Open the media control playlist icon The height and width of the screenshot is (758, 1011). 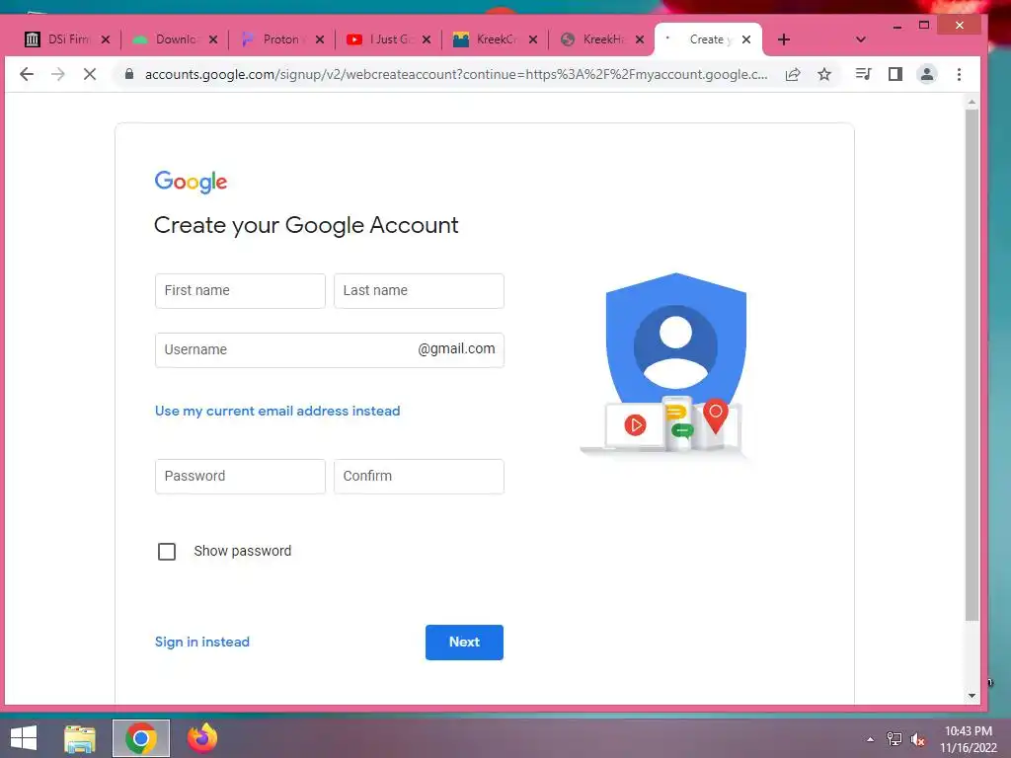pyautogui.click(x=863, y=74)
